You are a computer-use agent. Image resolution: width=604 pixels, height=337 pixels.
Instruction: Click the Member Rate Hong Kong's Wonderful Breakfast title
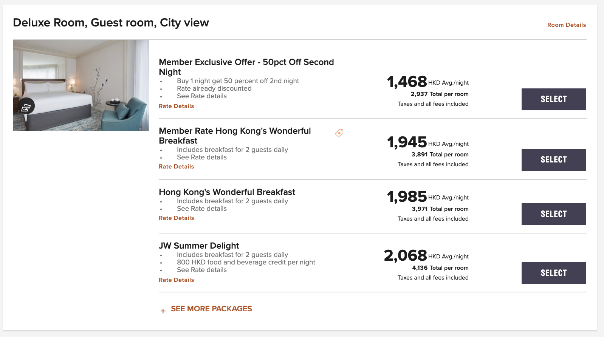click(235, 136)
